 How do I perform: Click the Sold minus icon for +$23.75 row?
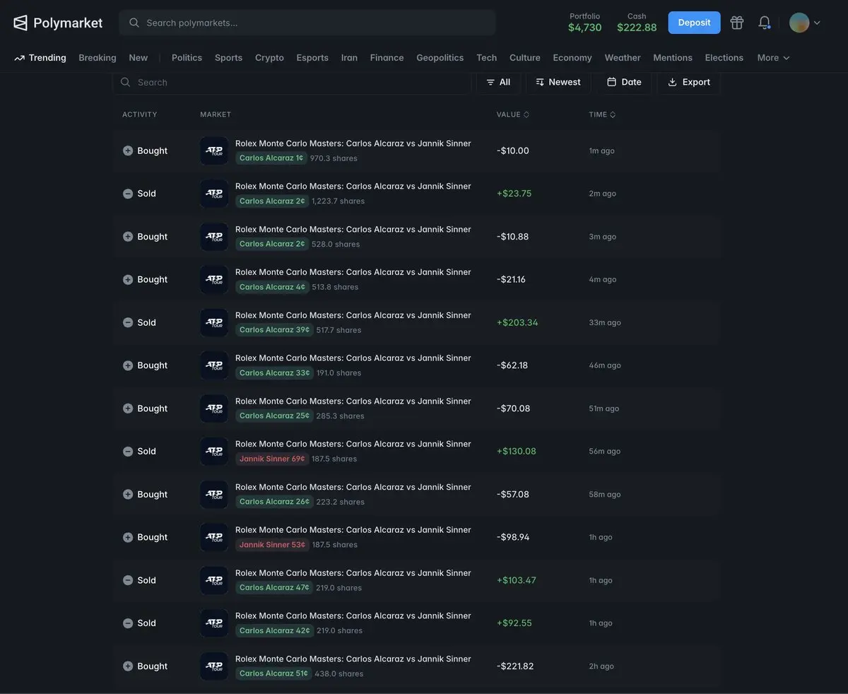128,194
